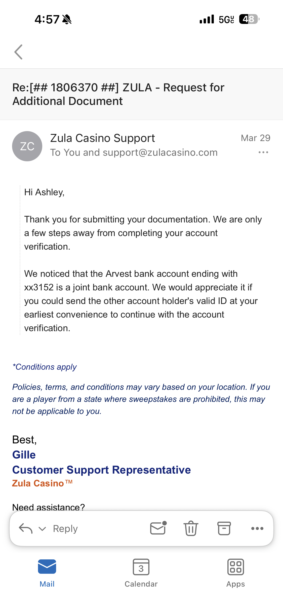283x613 pixels.
Task: Go back using the left chevron
Action: 19,52
